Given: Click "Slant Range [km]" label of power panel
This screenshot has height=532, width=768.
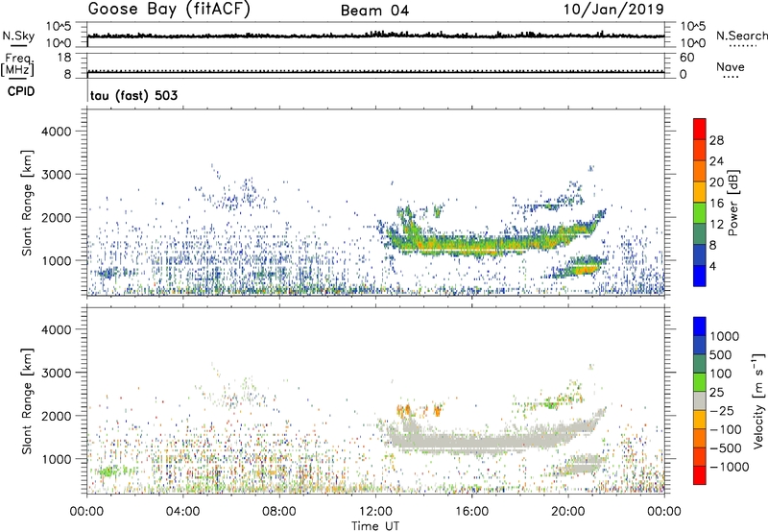Looking at the screenshot, I should 27,203.
